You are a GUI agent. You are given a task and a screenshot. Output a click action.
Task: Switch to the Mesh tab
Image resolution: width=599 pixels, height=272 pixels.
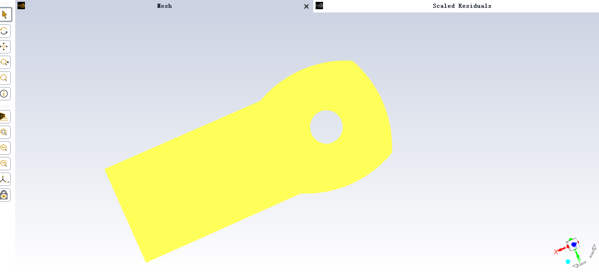coord(164,6)
